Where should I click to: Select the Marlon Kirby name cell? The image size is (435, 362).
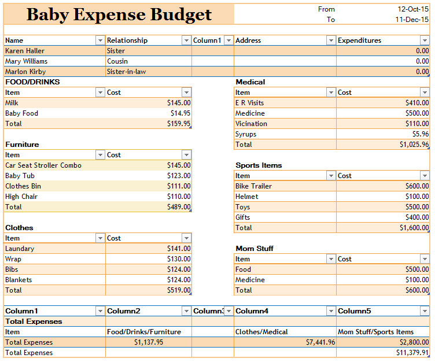(54, 72)
